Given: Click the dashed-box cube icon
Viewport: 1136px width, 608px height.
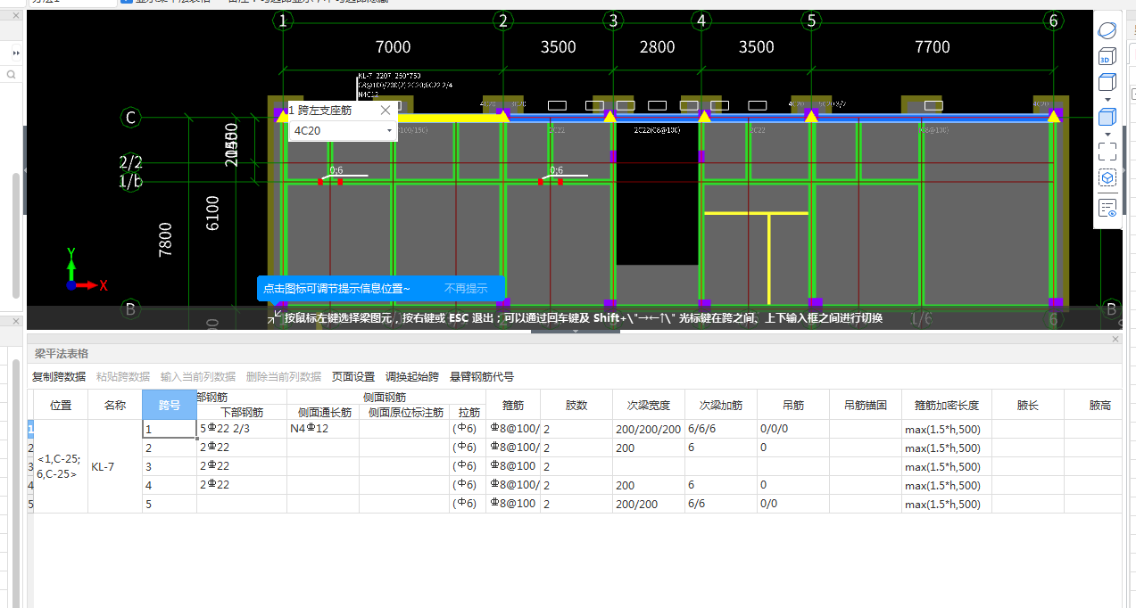Looking at the screenshot, I should (1107, 178).
